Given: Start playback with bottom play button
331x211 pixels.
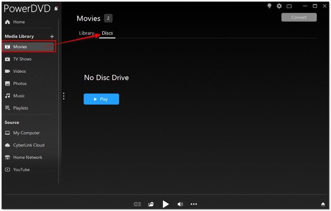Looking at the screenshot, I should tap(165, 204).
